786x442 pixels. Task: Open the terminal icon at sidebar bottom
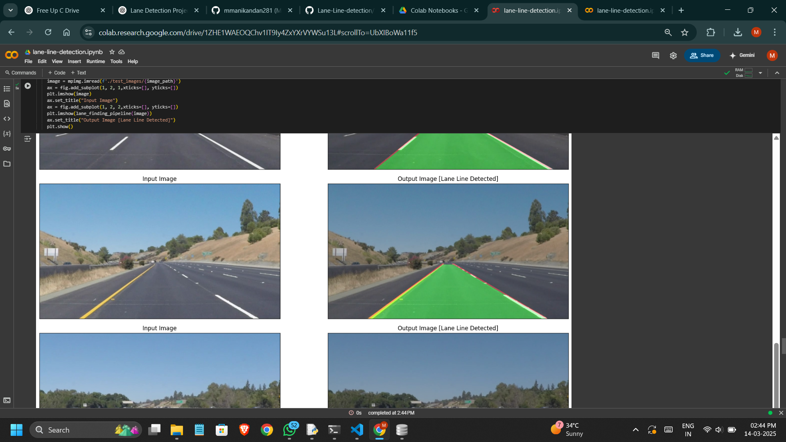(7, 400)
